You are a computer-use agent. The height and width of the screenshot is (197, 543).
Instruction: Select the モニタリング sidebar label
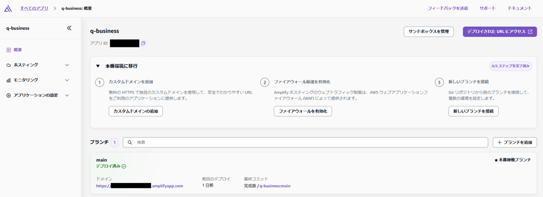point(26,80)
